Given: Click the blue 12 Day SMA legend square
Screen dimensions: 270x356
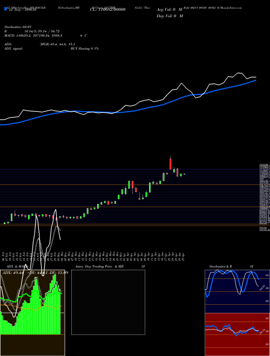Looking at the screenshot, I should 6,9.
